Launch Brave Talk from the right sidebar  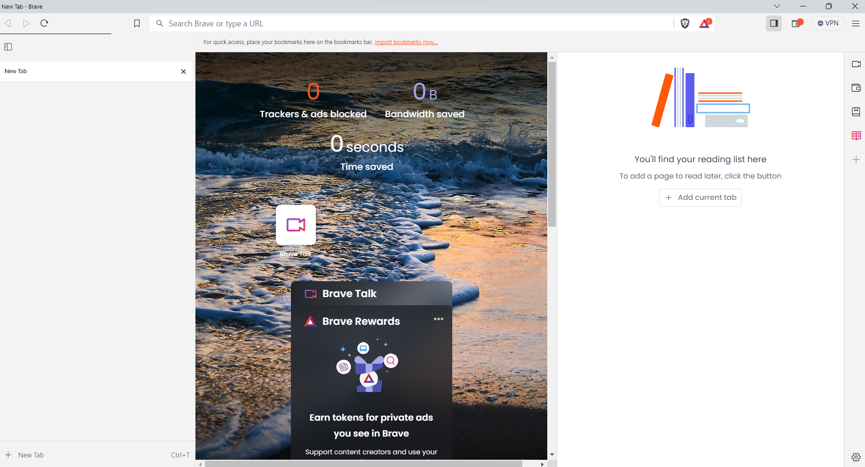coord(856,64)
